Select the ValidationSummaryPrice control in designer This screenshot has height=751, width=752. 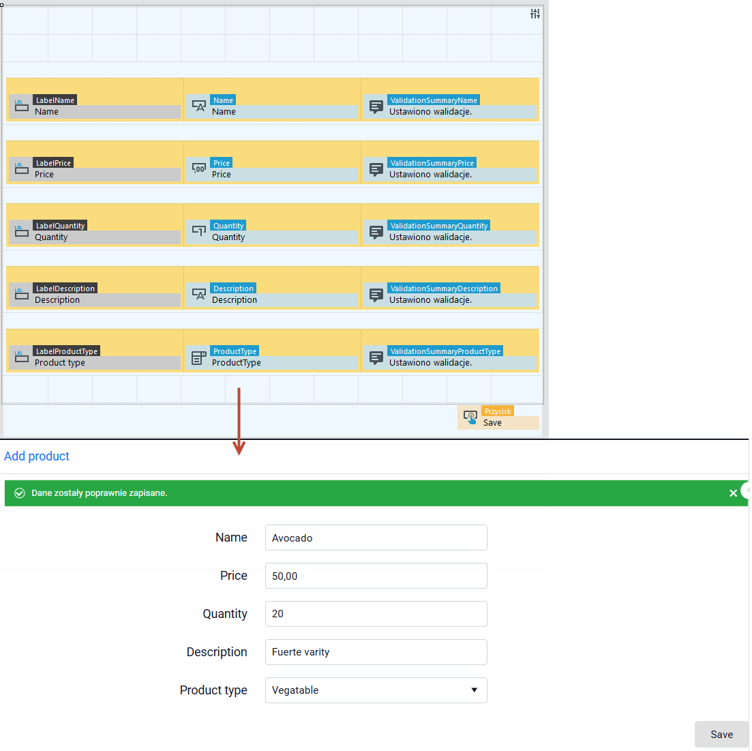coord(450,169)
